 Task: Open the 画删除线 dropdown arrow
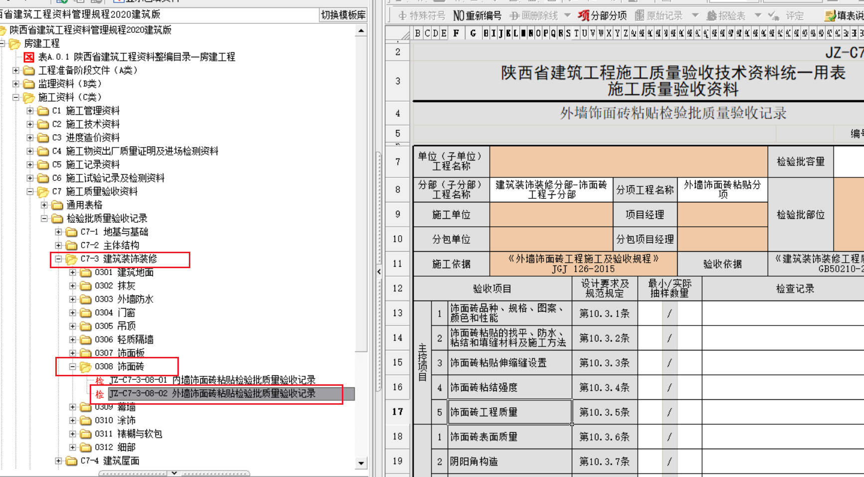567,16
